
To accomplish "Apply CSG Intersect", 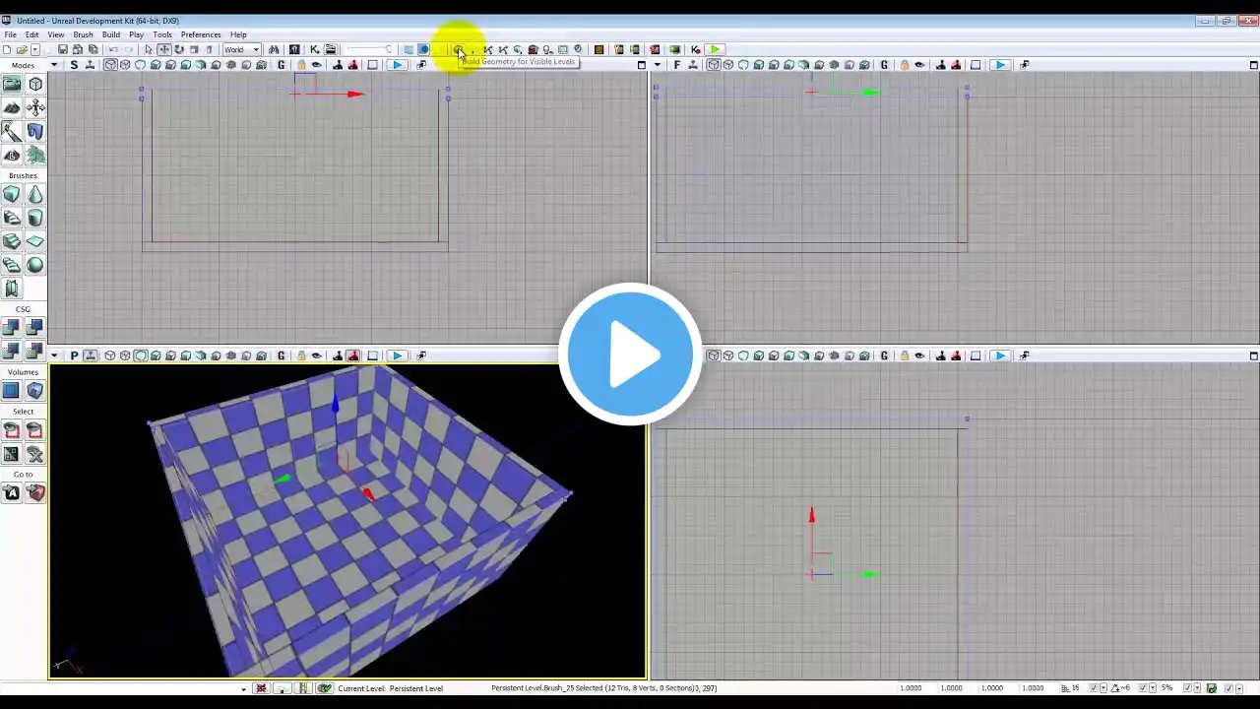I will point(12,351).
